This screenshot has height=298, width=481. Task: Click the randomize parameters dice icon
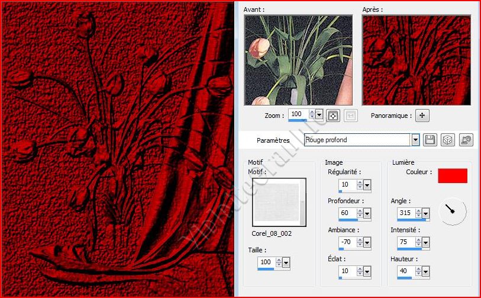(x=448, y=140)
